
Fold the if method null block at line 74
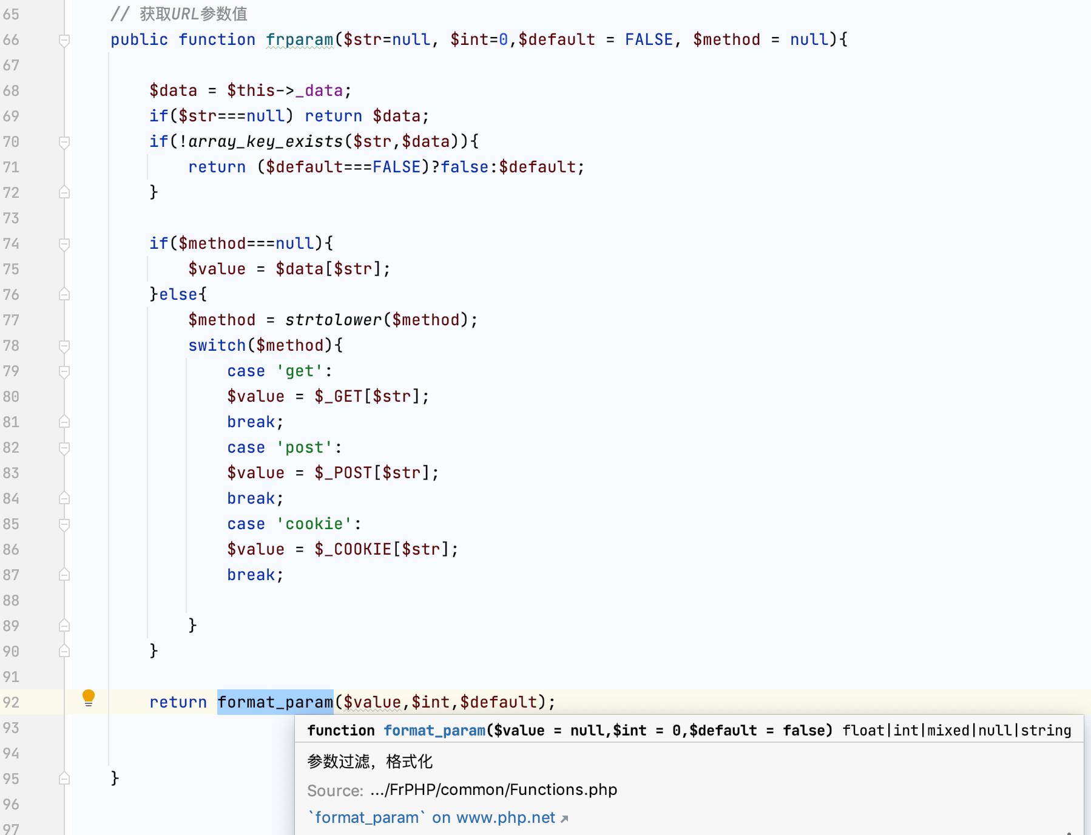(x=64, y=244)
